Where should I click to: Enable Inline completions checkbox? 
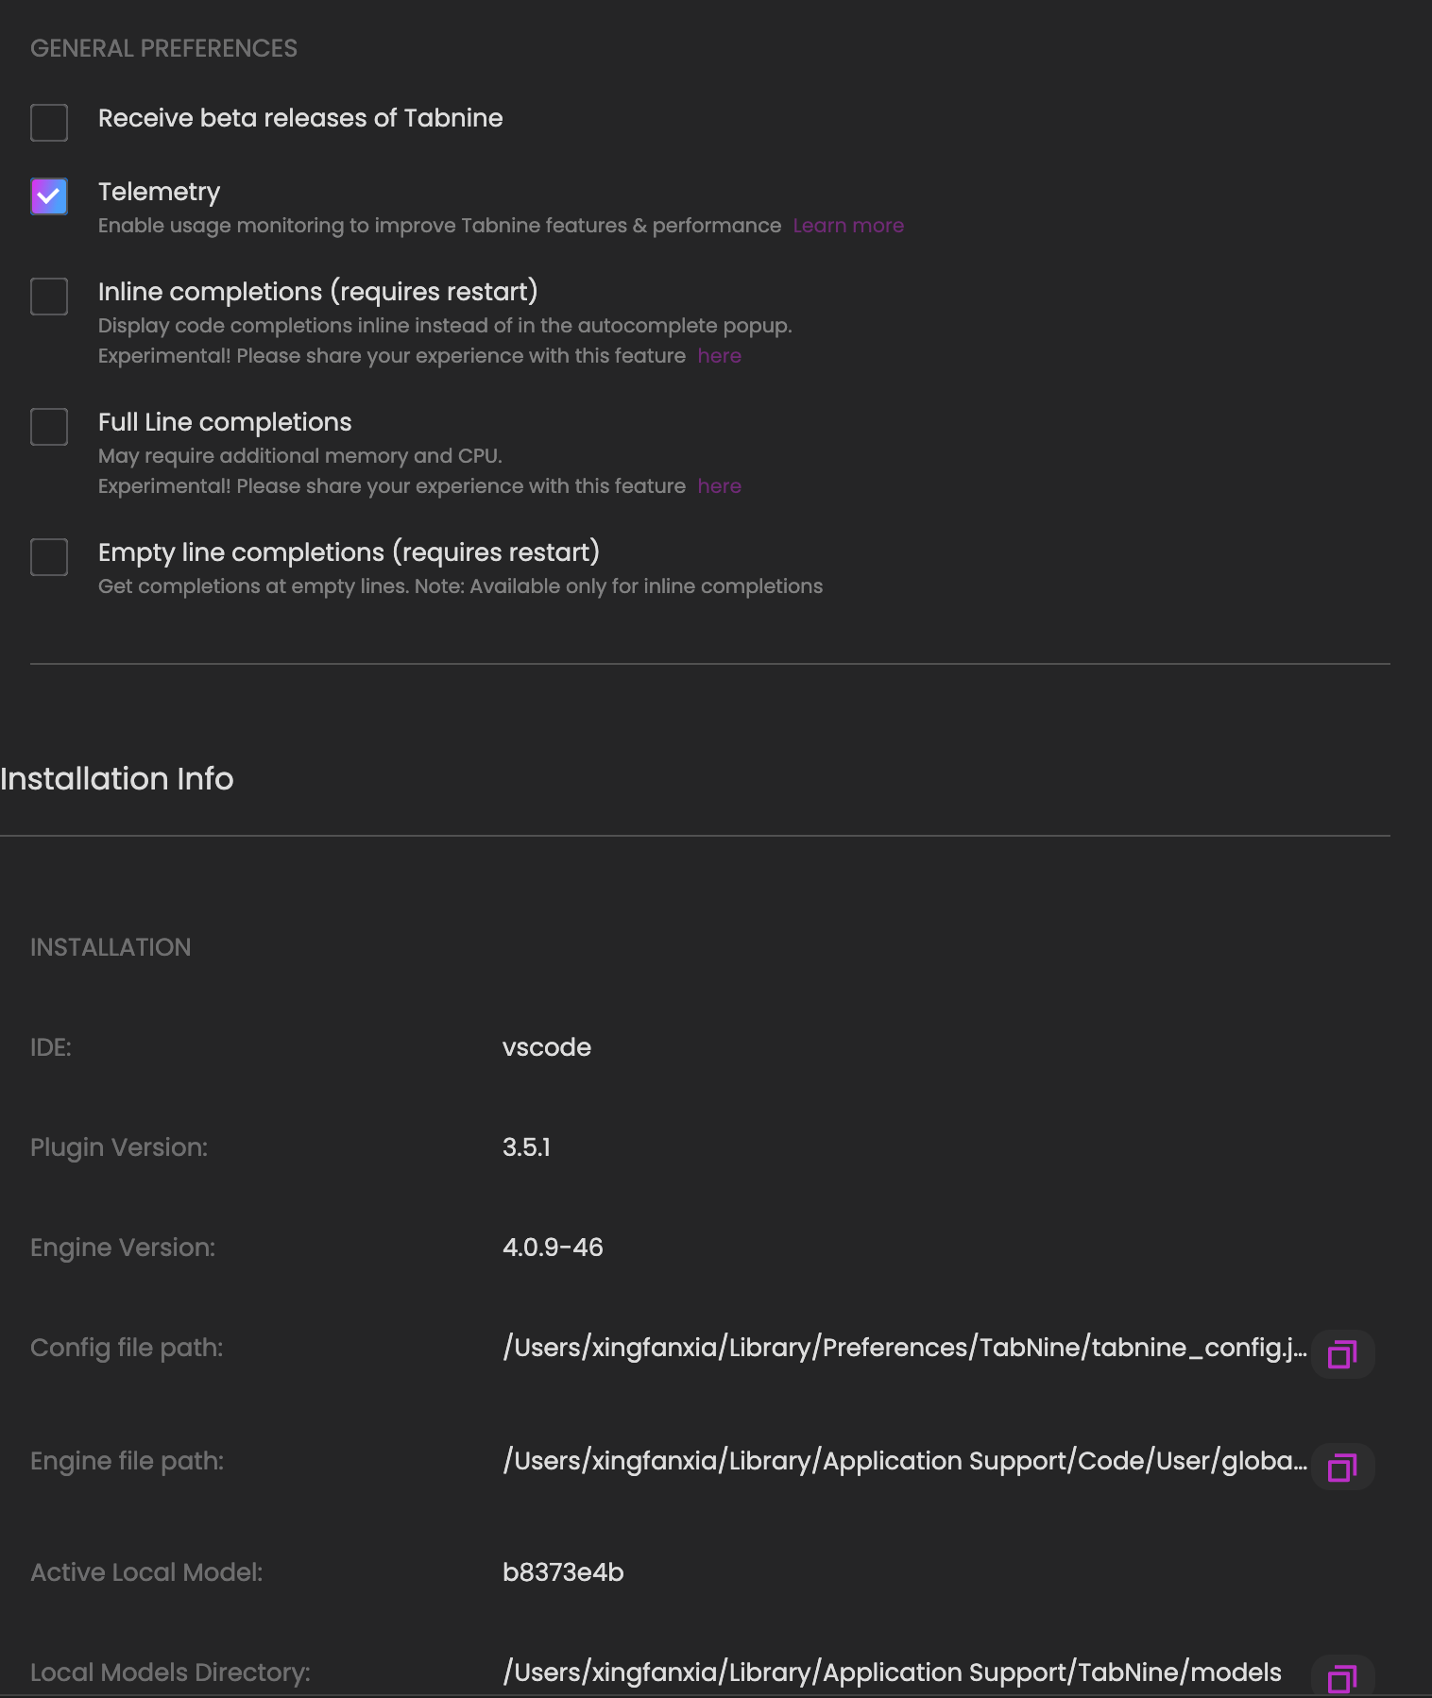click(x=49, y=297)
